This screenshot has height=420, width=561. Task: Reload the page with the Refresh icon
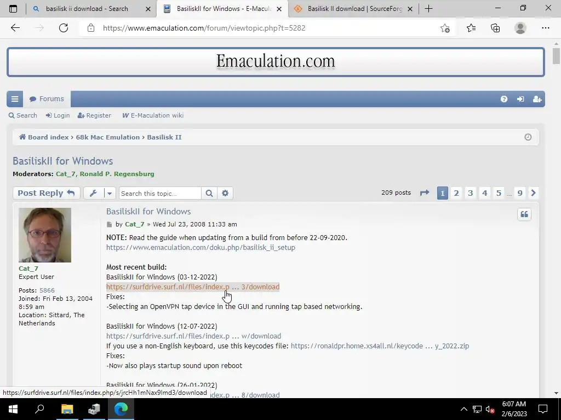(x=64, y=28)
